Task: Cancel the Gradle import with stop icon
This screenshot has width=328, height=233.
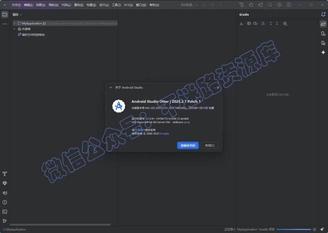Action: 314,229
